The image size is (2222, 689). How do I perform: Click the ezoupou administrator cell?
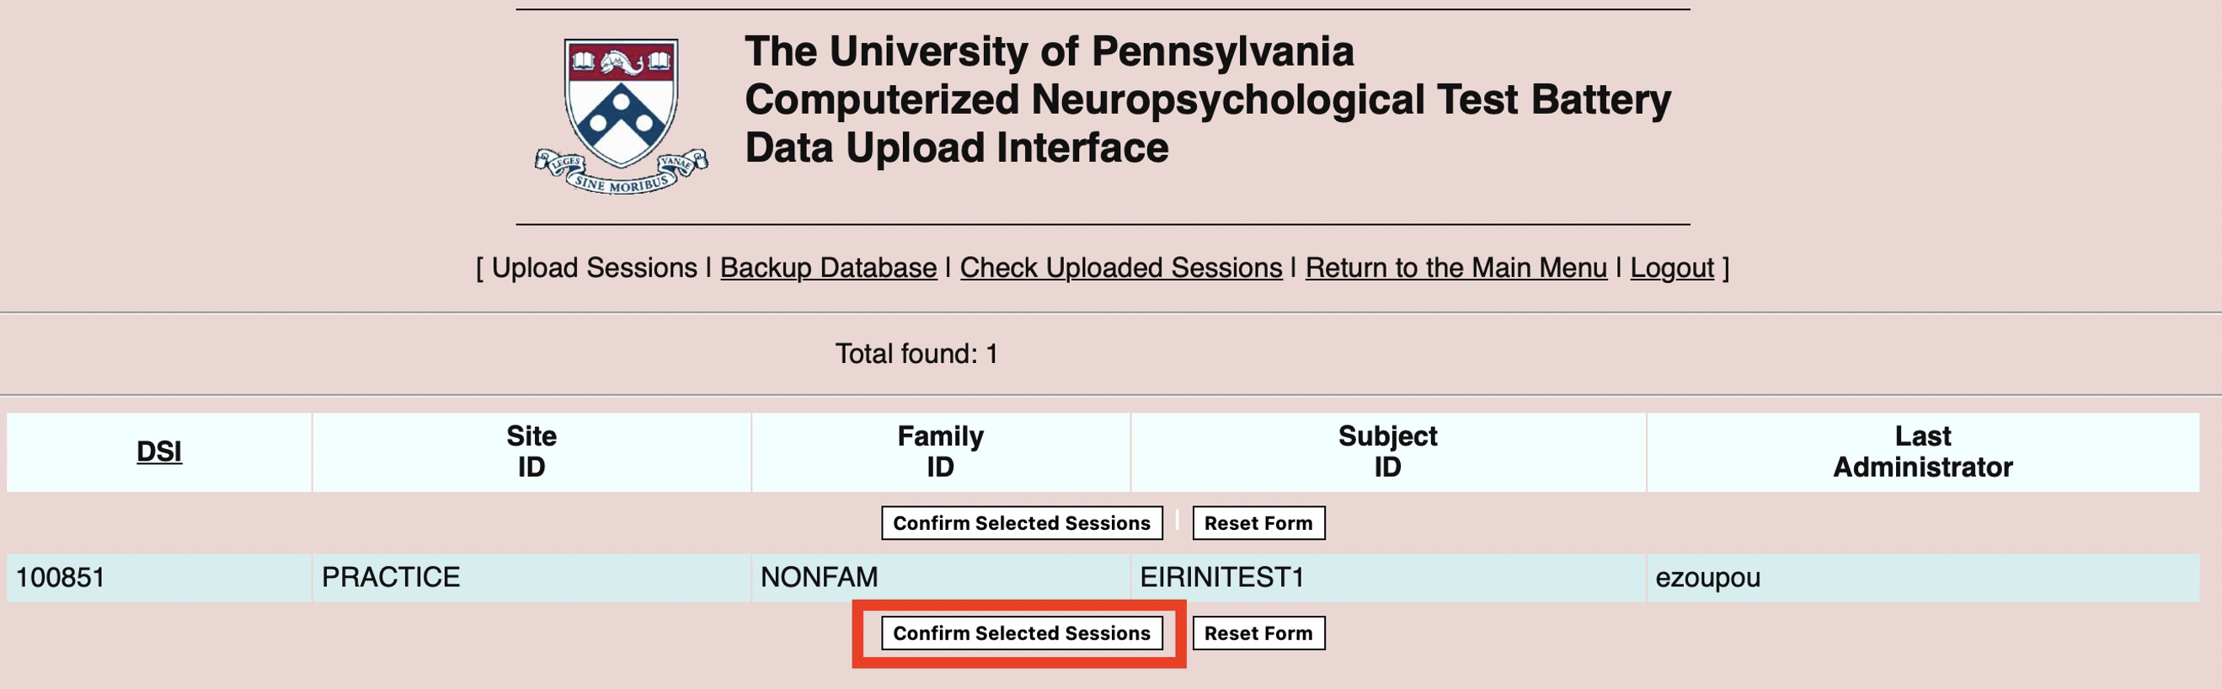(x=1707, y=577)
